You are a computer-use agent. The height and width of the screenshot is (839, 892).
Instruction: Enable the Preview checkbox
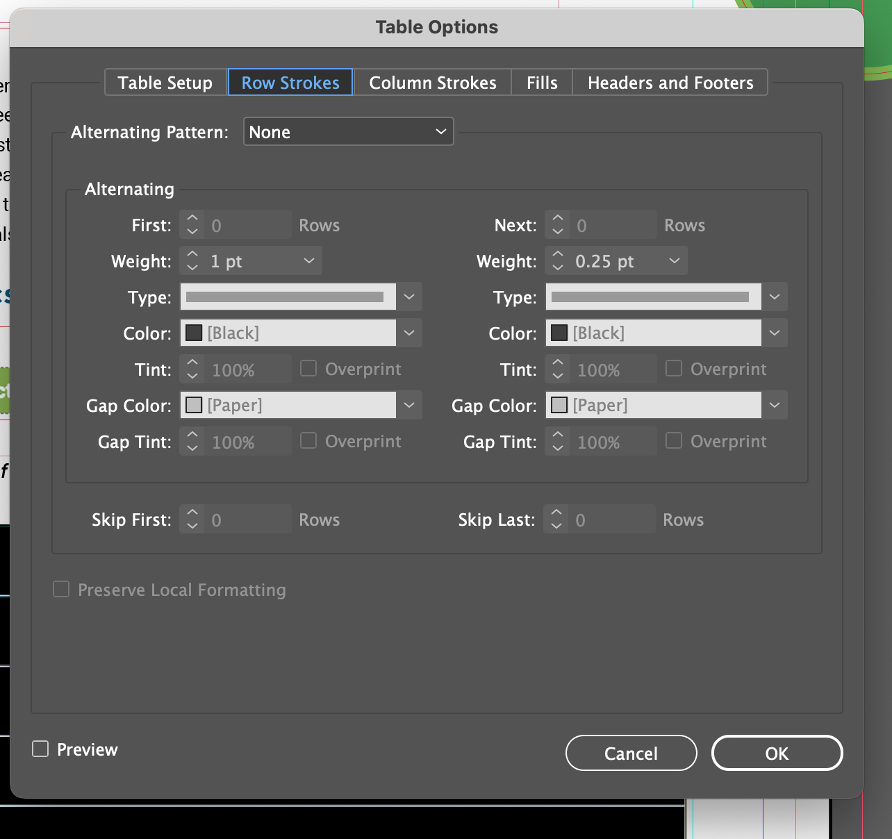pyautogui.click(x=41, y=749)
